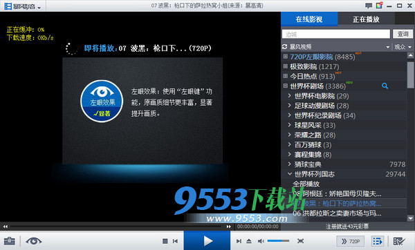Viewport: 415px width, 250px height.
Task: Play 阿根廷：娇艳国母贝隆夫 episode
Action: 338,193
